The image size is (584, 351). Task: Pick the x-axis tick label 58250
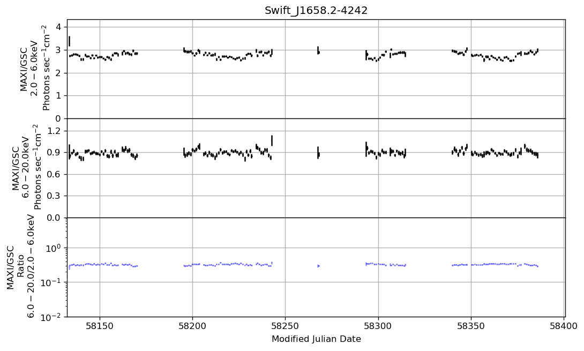pyautogui.click(x=285, y=326)
